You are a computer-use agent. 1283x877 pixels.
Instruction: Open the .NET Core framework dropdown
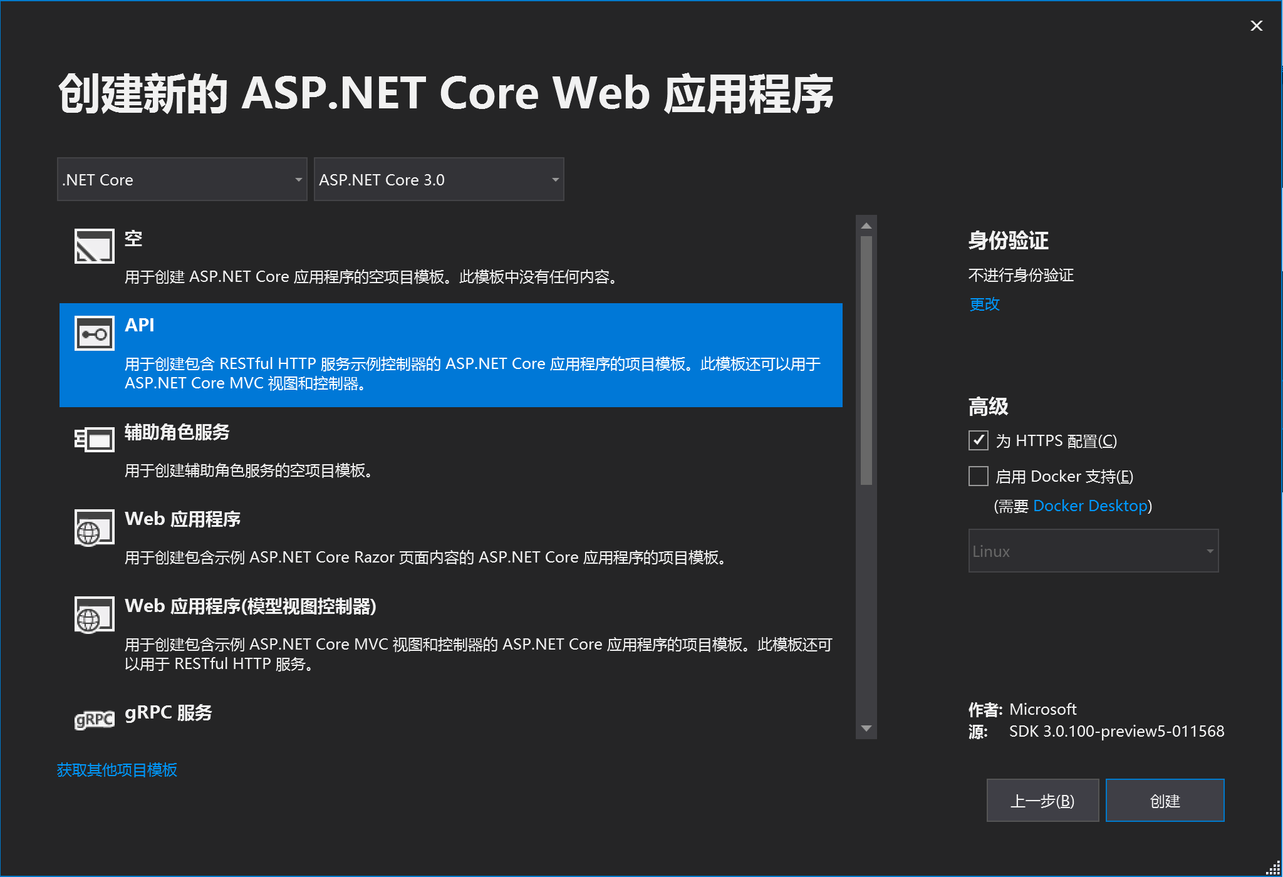tap(182, 180)
